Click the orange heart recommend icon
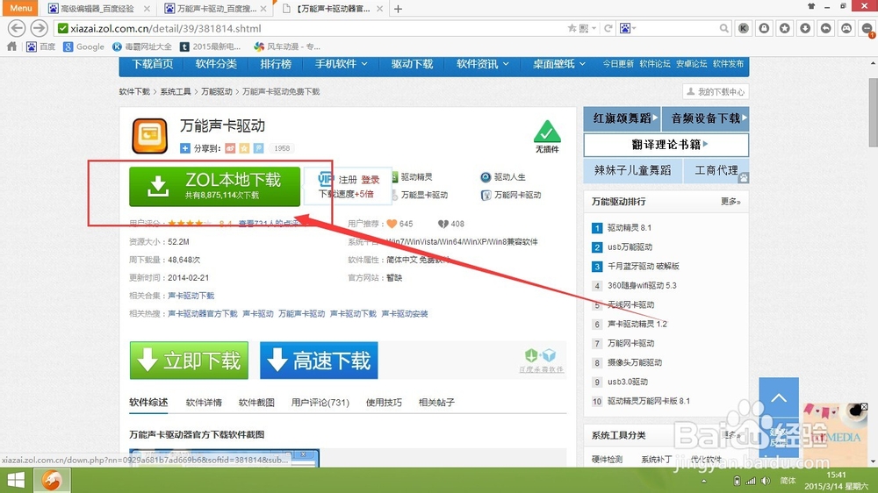 392,224
